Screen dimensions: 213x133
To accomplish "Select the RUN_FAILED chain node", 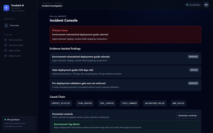I will pos(178,103).
